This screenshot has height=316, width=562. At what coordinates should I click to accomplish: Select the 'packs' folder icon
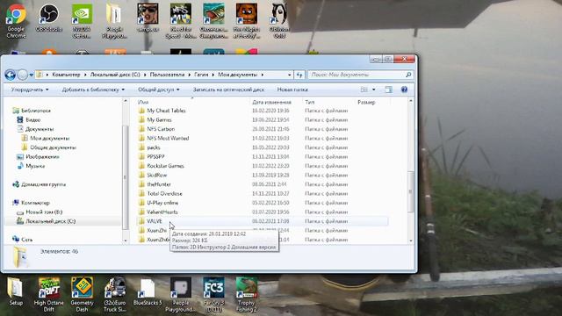141,147
